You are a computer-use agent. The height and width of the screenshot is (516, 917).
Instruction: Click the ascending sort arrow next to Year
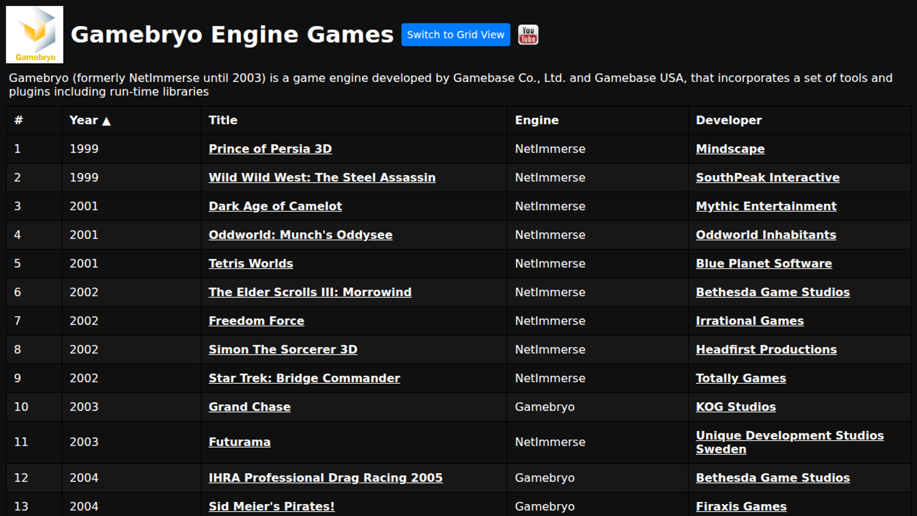(x=107, y=121)
